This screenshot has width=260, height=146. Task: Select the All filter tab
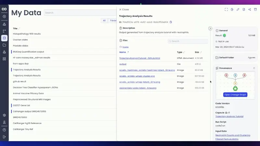click(x=104, y=20)
